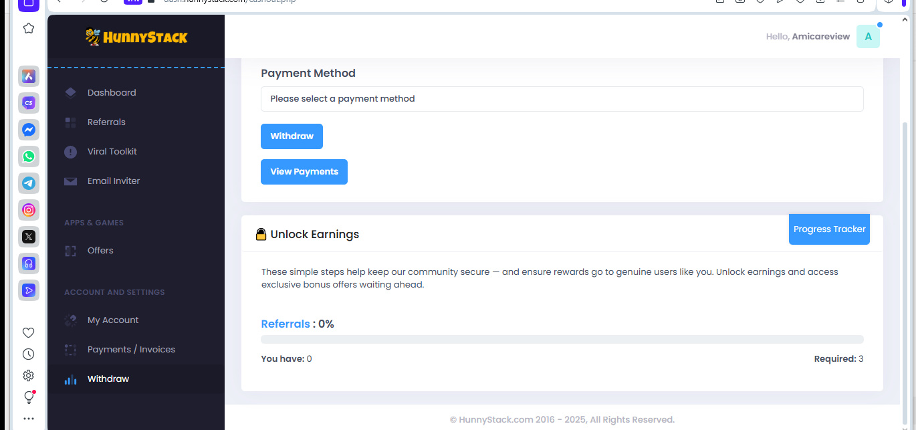
Task: Click the Payments / Invoices icon
Action: 70,350
